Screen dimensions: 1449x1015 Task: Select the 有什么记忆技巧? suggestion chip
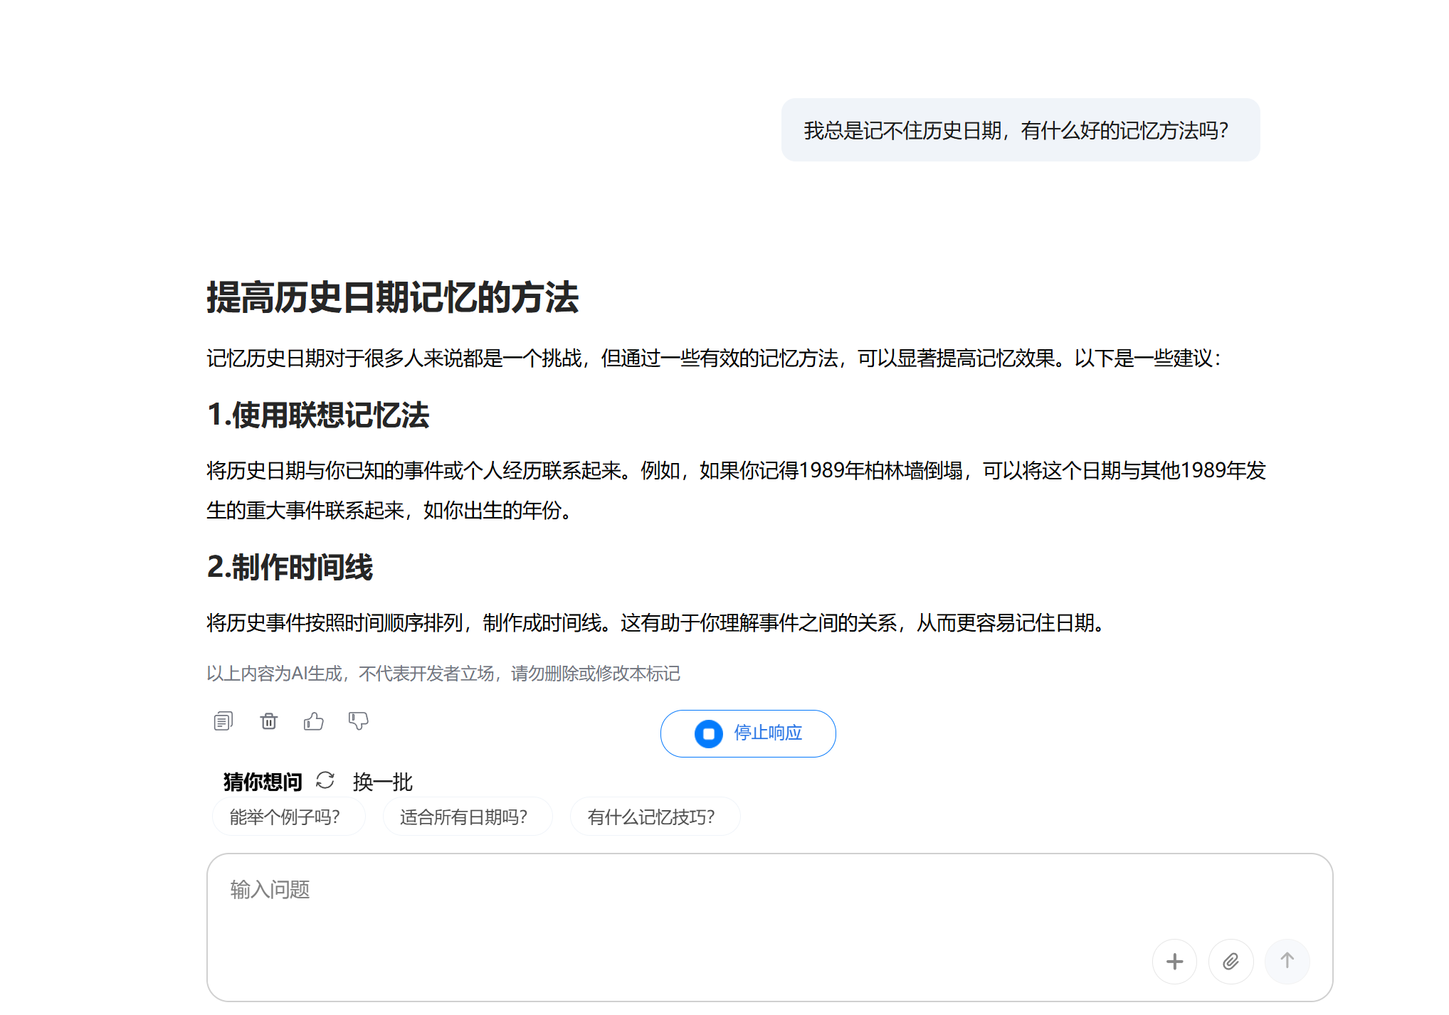coord(655,816)
